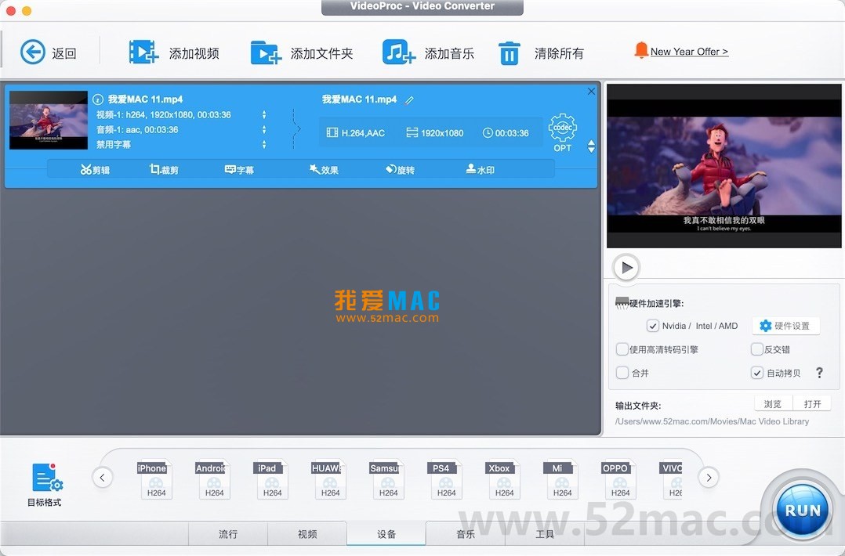Image resolution: width=845 pixels, height=556 pixels.
Task: Click the 1920x1080 output resolution
Action: 435,133
